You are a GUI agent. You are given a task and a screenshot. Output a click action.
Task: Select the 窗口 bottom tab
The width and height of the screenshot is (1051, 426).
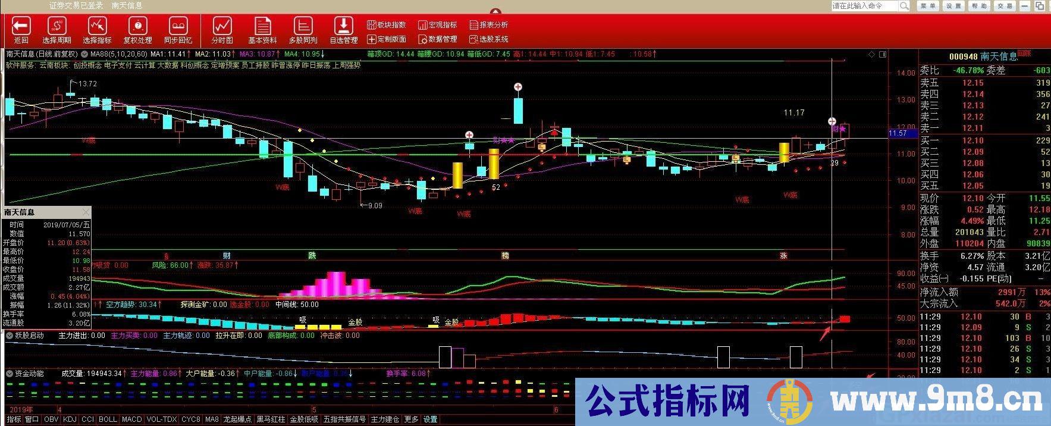32,419
